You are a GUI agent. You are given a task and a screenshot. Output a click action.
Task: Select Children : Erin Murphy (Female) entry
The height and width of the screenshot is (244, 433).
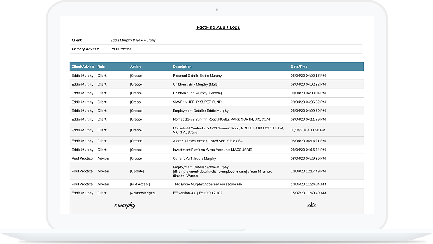pos(197,93)
